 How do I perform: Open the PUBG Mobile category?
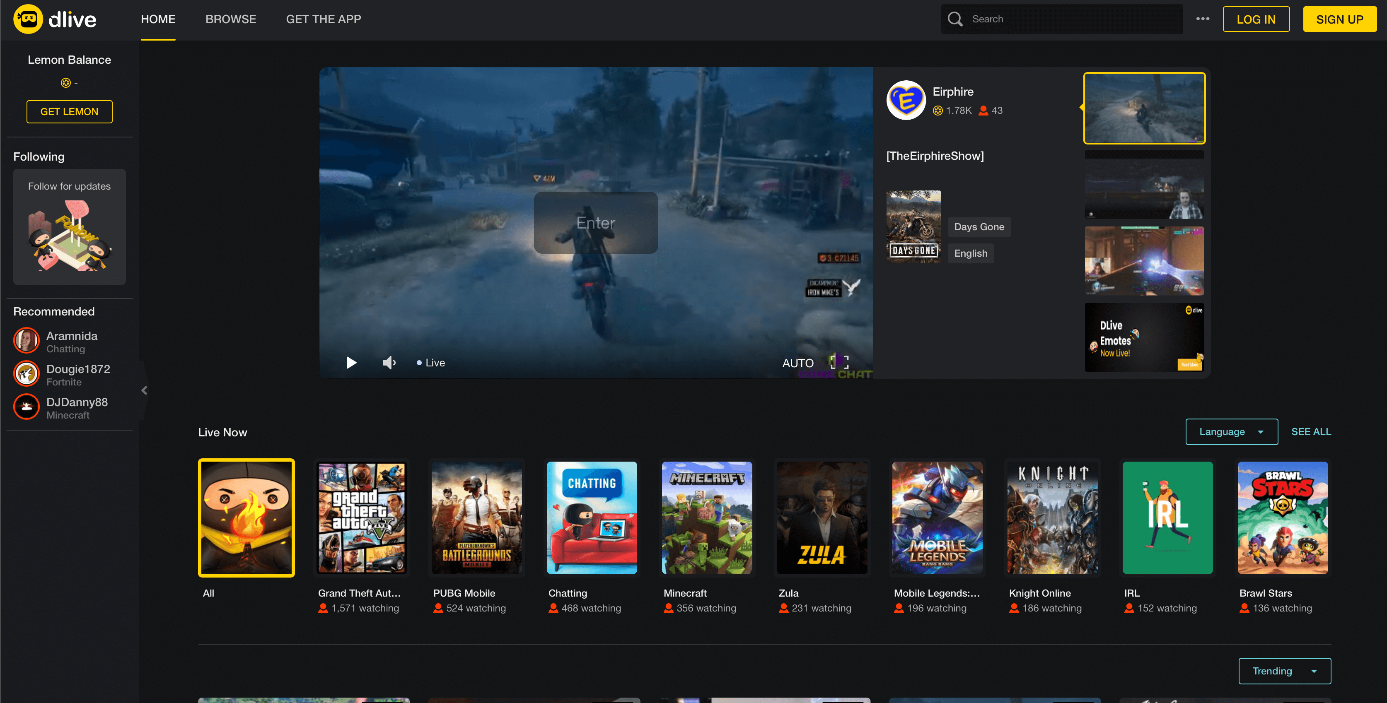[x=476, y=518]
